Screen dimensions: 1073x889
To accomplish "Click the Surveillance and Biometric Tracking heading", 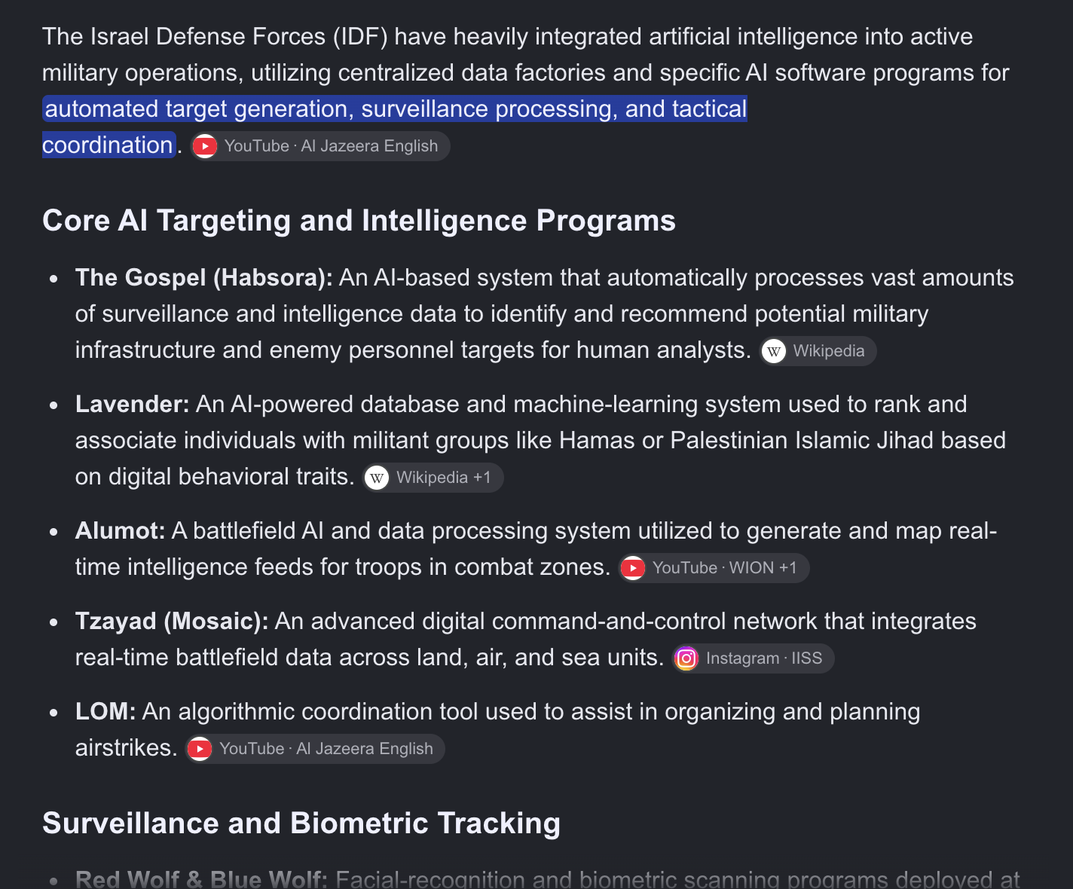I will pyautogui.click(x=301, y=823).
